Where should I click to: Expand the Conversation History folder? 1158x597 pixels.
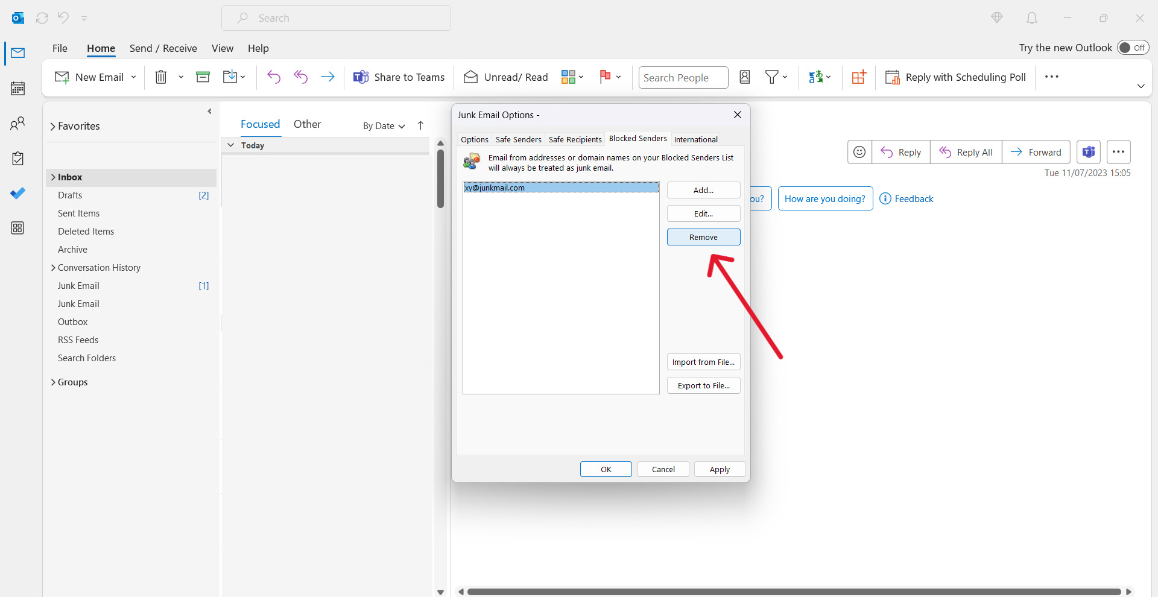(x=53, y=267)
